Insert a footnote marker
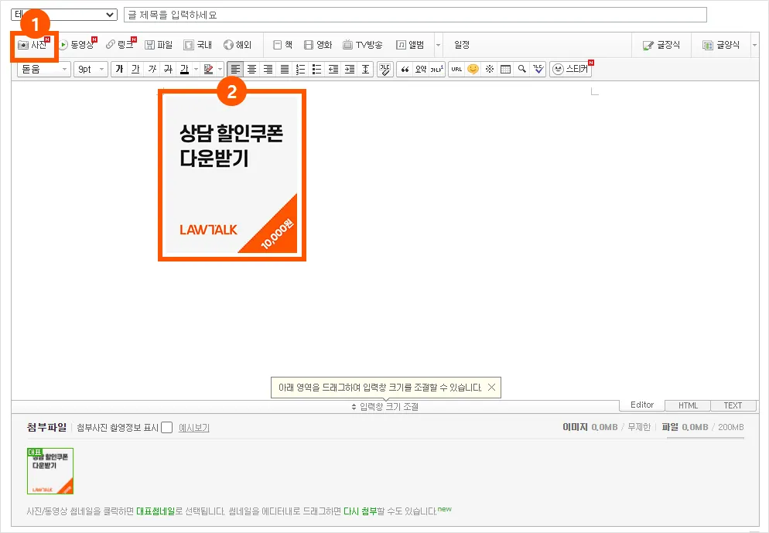The image size is (769, 533). click(x=437, y=69)
